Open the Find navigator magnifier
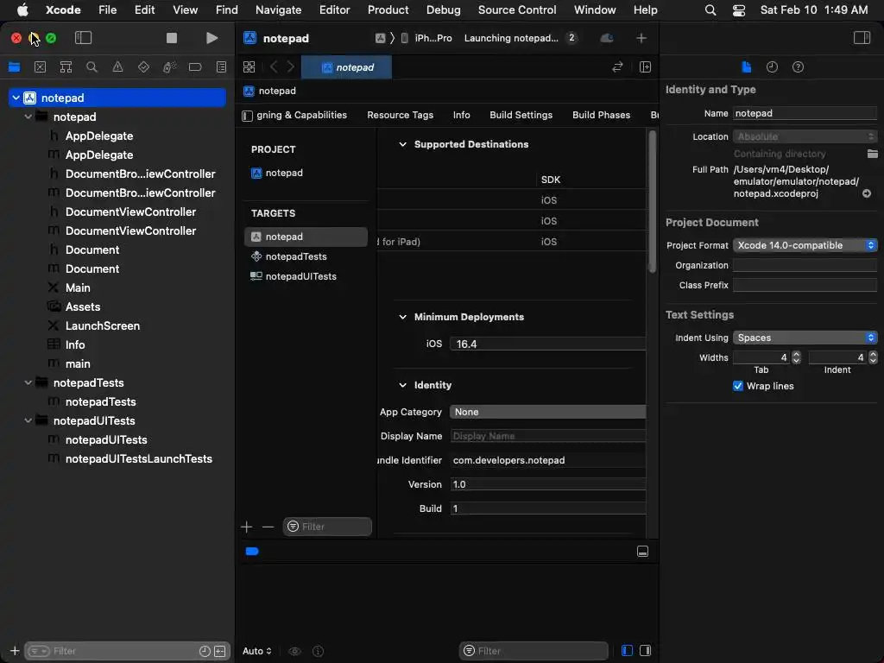 (92, 67)
